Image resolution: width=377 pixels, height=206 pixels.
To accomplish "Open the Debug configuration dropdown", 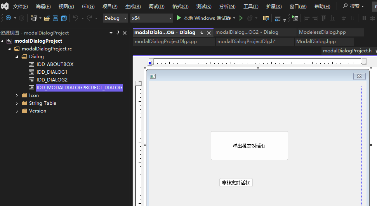I will click(x=115, y=18).
